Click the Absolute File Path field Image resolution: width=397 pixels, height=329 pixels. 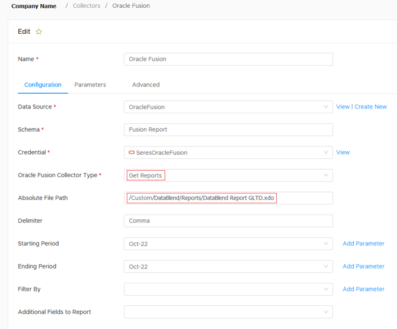tap(228, 198)
